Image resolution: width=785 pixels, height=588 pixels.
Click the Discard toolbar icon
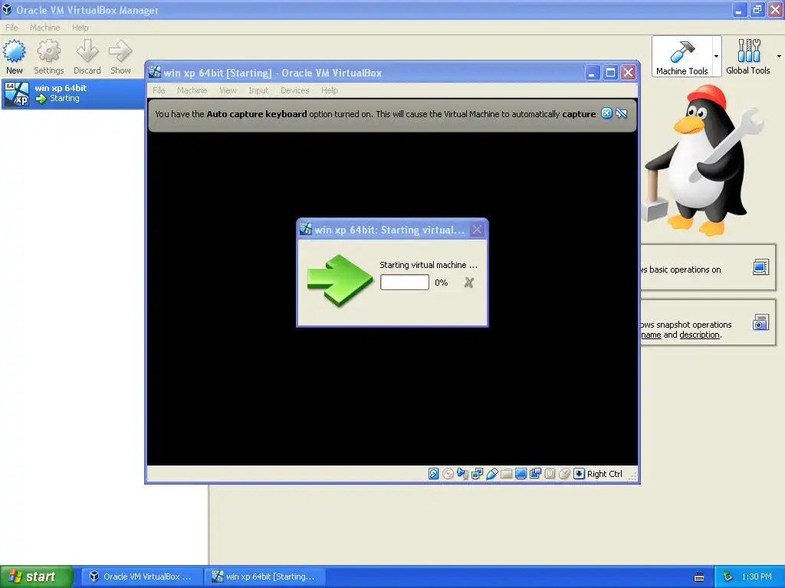(87, 57)
